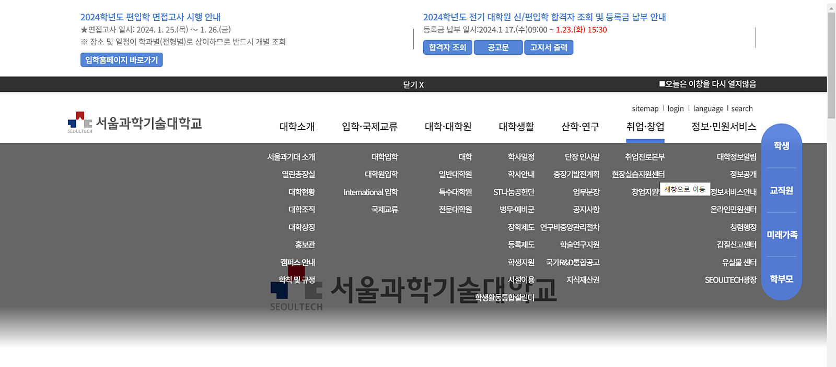Open the ST나눔공헌단 submenu link

point(514,192)
